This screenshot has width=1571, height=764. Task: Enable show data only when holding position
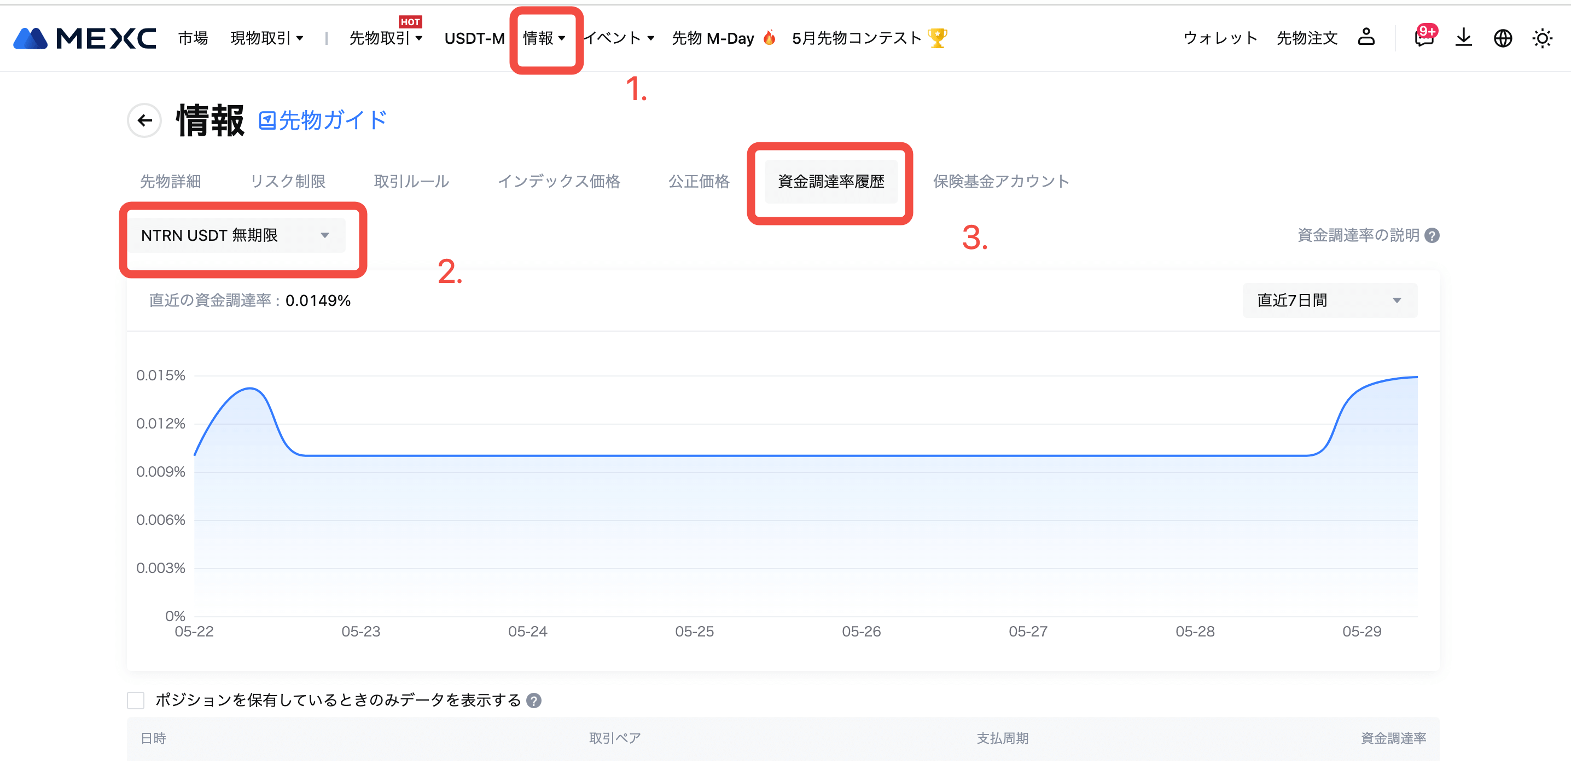point(136,701)
